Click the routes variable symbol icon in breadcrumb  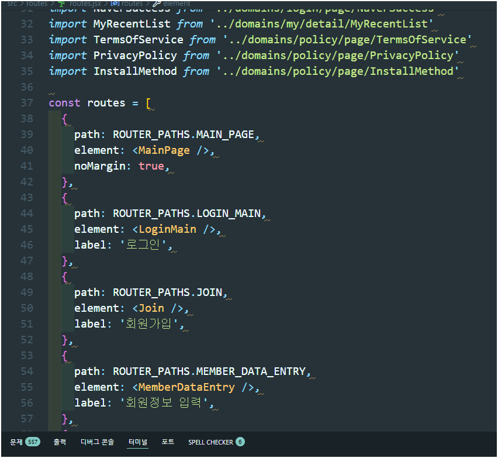click(115, 4)
